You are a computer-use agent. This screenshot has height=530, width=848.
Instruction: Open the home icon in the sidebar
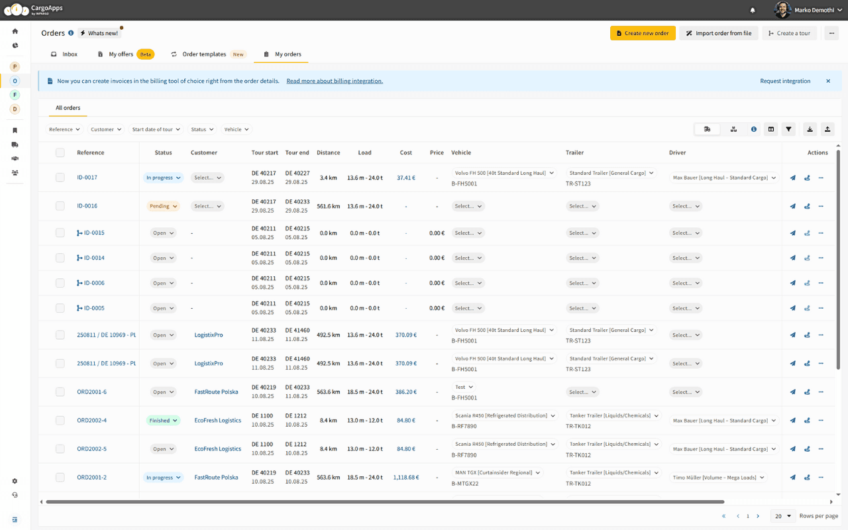pos(15,31)
